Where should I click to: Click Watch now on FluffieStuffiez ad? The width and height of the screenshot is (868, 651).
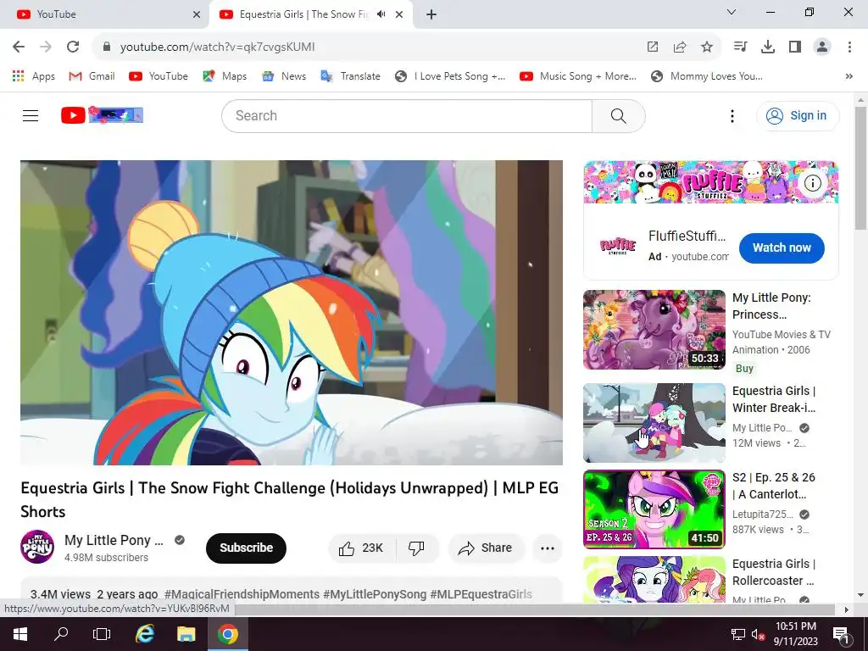coord(782,248)
